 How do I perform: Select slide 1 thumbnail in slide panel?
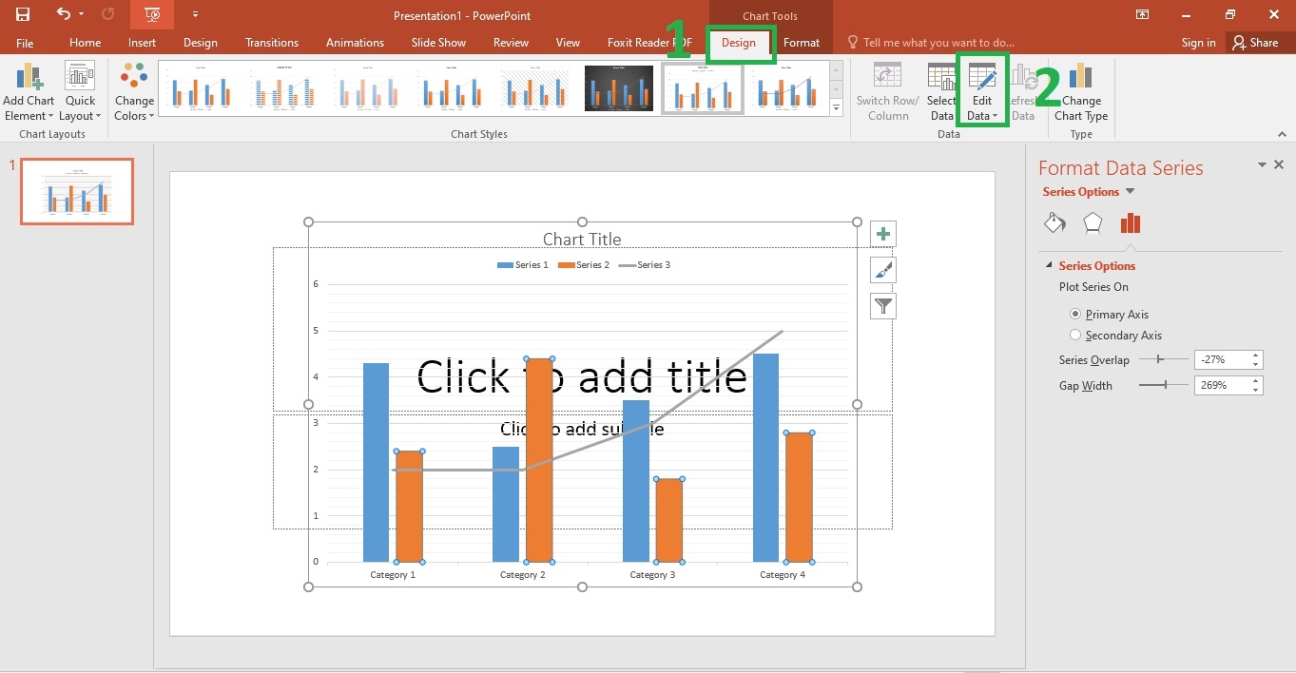click(77, 191)
